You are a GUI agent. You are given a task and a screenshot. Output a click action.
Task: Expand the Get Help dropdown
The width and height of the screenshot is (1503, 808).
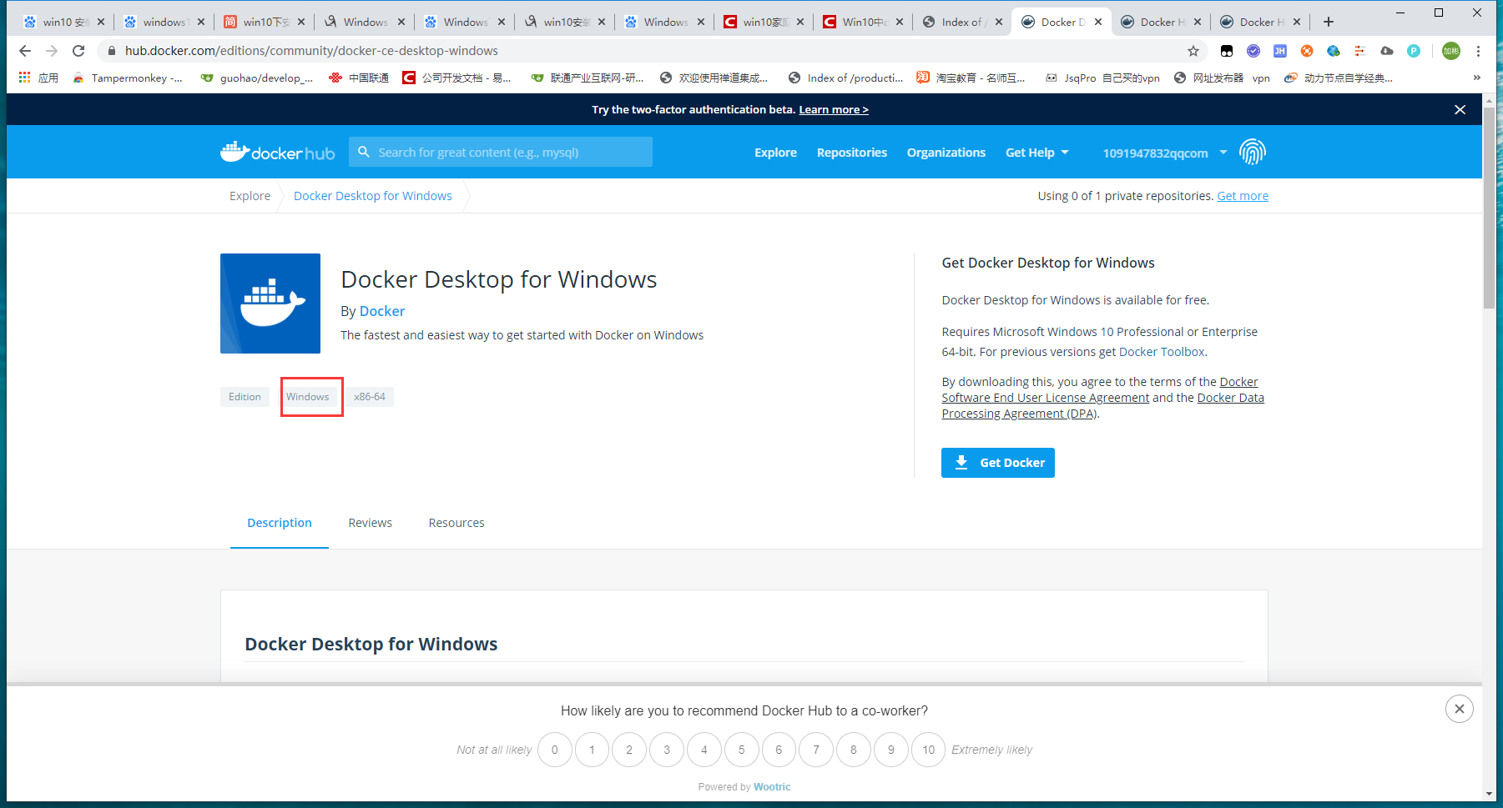[x=1037, y=153]
